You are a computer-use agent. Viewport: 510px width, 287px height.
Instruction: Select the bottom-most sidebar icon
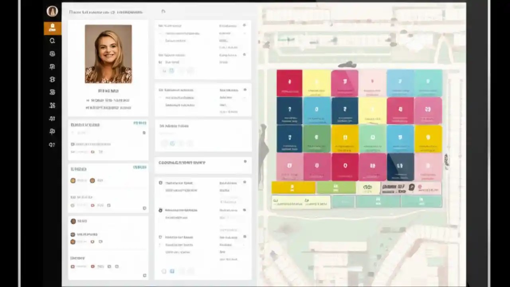pos(52,145)
